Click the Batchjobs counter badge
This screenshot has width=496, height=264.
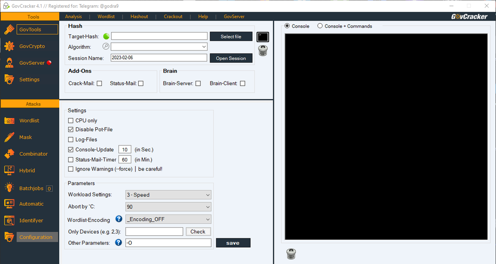click(49, 189)
